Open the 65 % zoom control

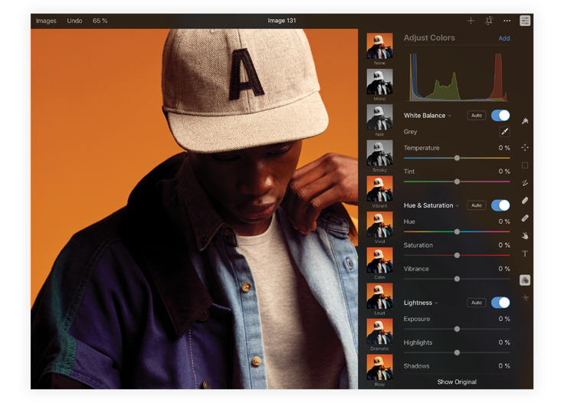[x=100, y=21]
